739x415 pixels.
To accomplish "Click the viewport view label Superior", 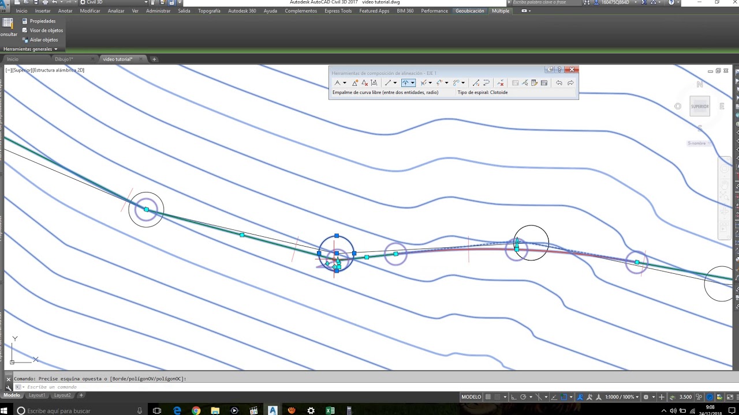I will click(23, 70).
